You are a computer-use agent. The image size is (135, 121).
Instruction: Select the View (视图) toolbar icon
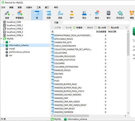pos(49,15)
